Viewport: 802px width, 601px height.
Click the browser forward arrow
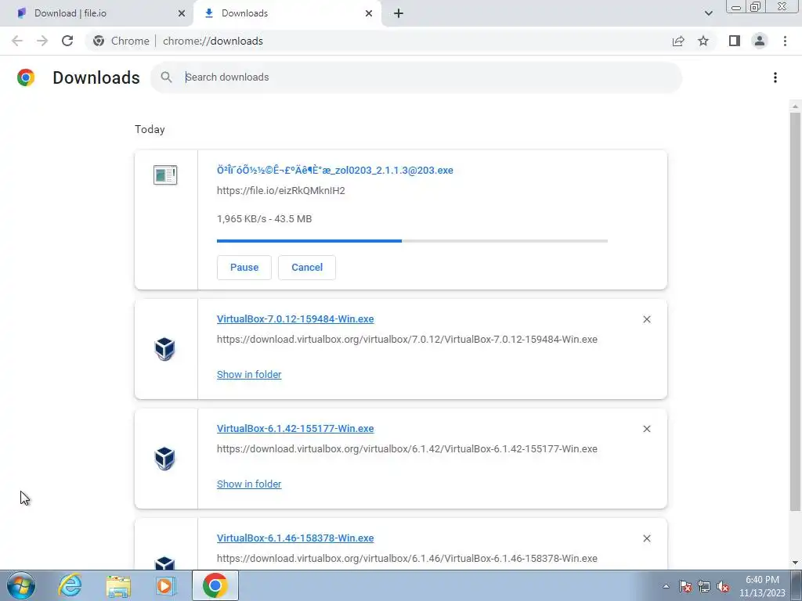(x=42, y=41)
